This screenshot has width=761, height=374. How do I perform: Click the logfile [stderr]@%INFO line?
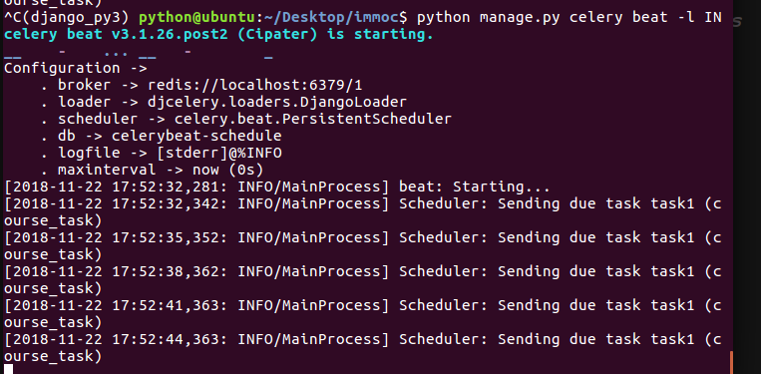tap(162, 154)
